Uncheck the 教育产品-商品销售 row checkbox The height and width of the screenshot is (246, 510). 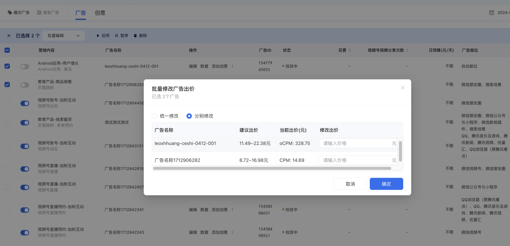7,85
